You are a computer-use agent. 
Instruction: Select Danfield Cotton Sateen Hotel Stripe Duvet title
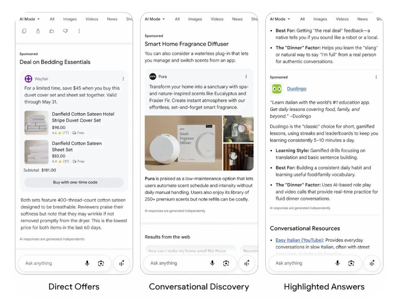(x=83, y=117)
